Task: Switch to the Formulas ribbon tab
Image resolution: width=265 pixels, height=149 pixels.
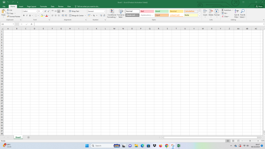Action: tap(43, 6)
